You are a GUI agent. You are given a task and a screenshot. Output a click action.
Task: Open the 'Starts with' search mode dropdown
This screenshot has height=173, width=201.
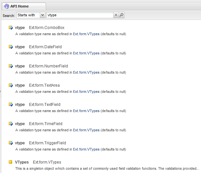point(42,15)
